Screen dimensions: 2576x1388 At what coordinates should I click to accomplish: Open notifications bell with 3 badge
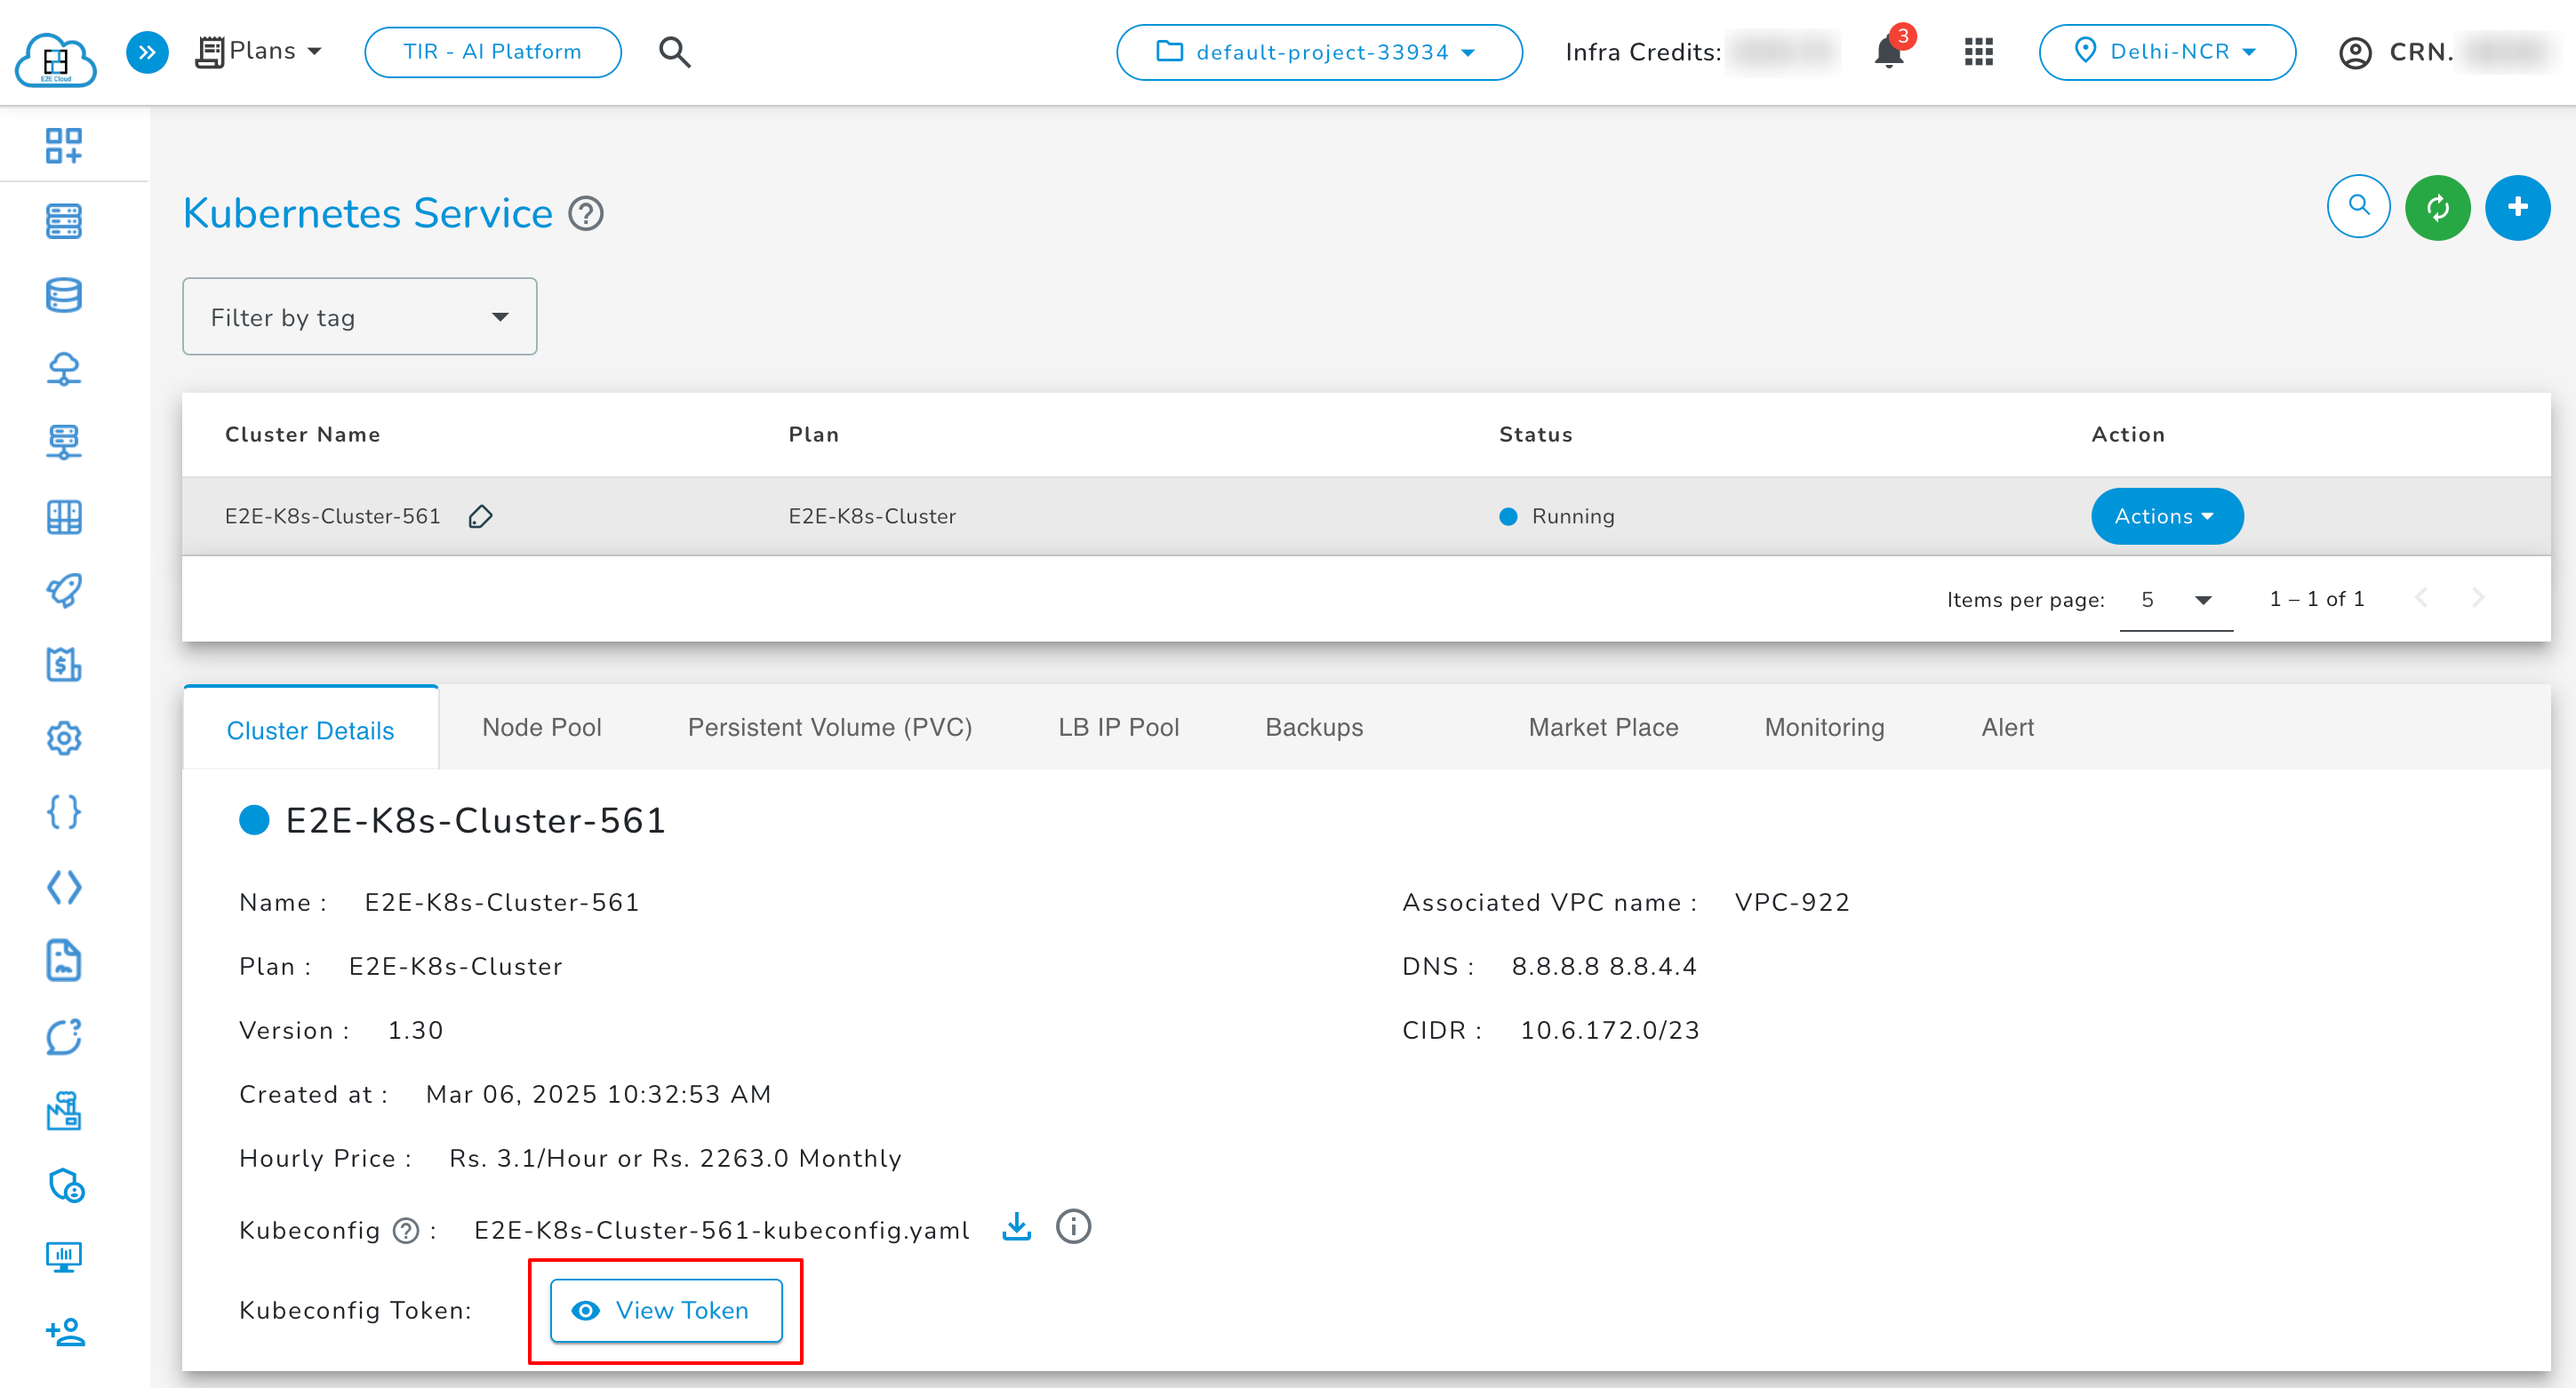[x=1890, y=50]
